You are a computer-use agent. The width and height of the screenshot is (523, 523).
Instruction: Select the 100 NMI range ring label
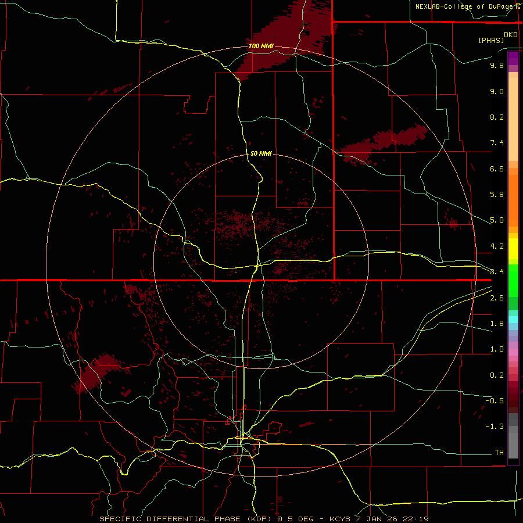point(261,46)
